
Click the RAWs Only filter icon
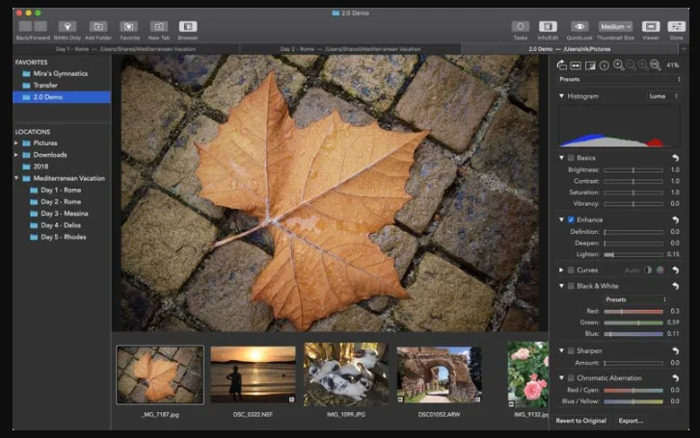click(67, 27)
